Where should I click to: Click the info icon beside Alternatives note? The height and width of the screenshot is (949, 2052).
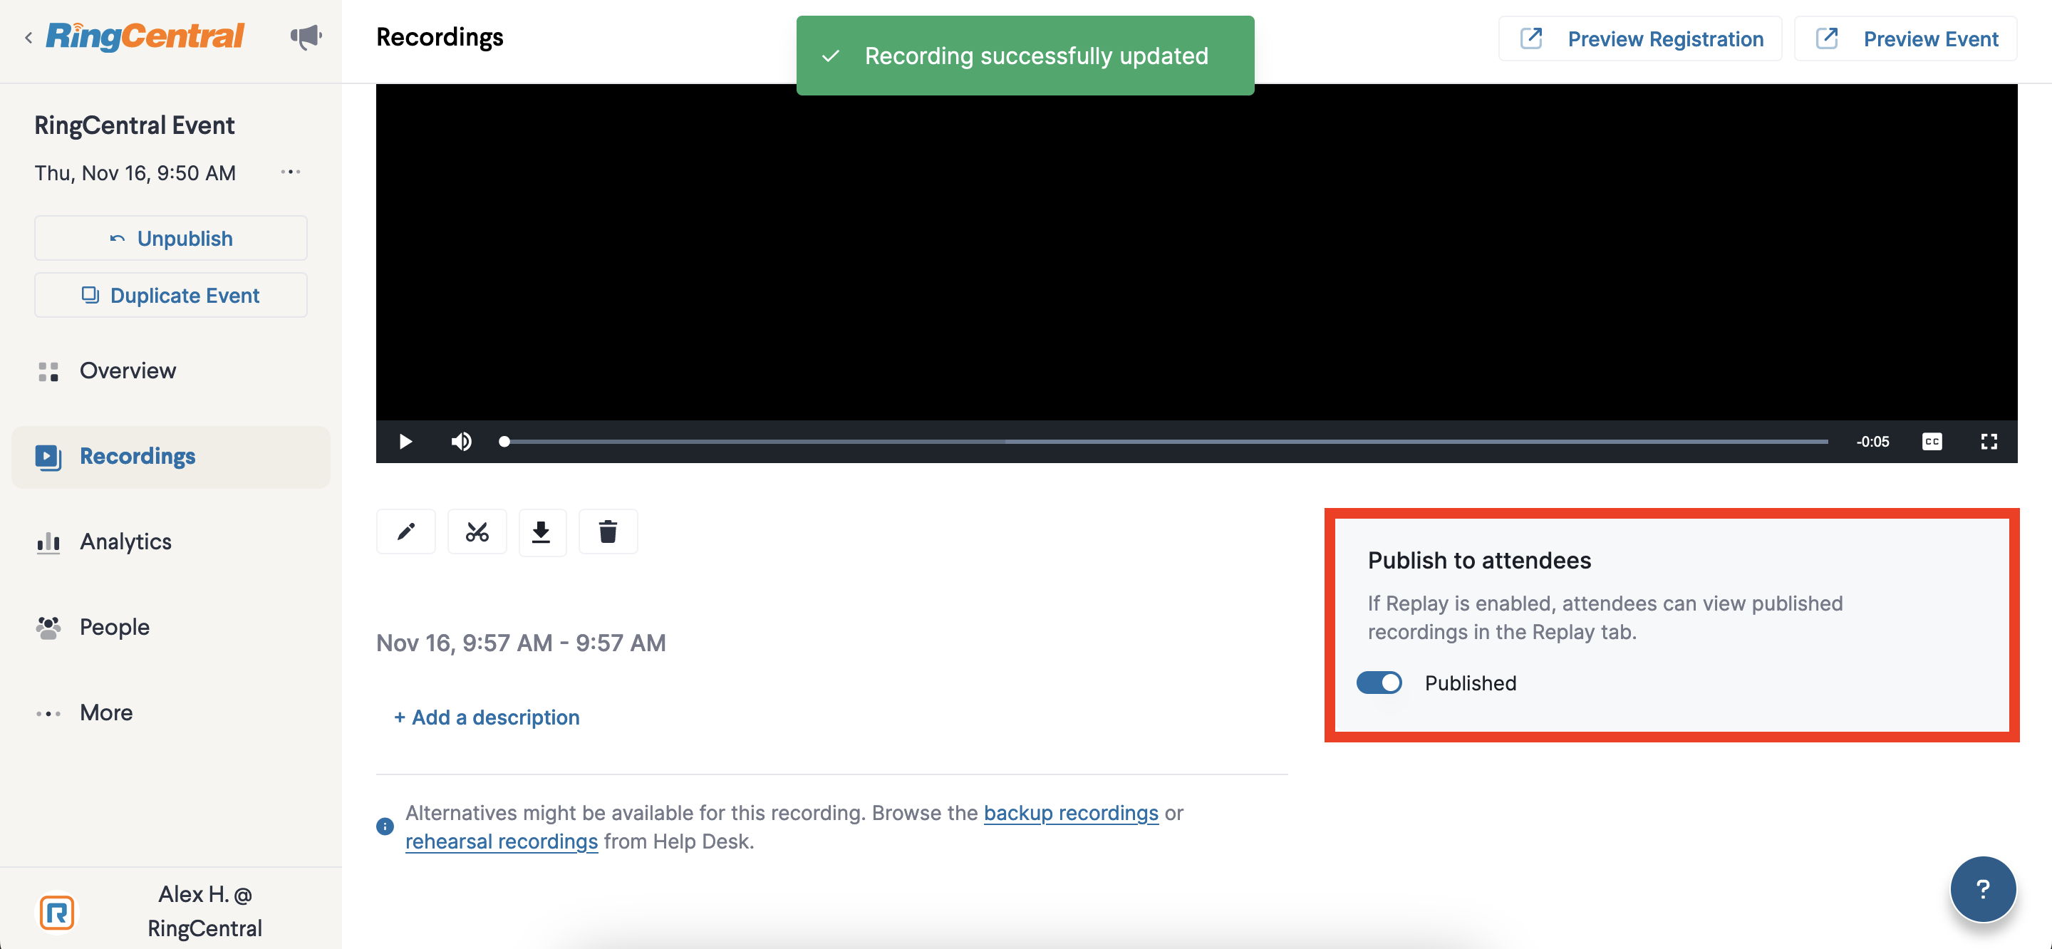[385, 826]
